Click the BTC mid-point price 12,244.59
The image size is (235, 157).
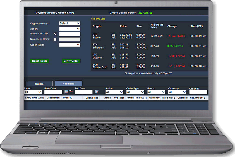tap(157, 36)
